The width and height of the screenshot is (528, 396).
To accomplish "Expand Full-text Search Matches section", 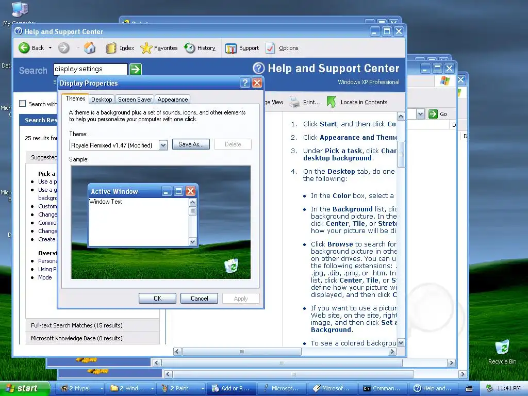I will point(93,325).
